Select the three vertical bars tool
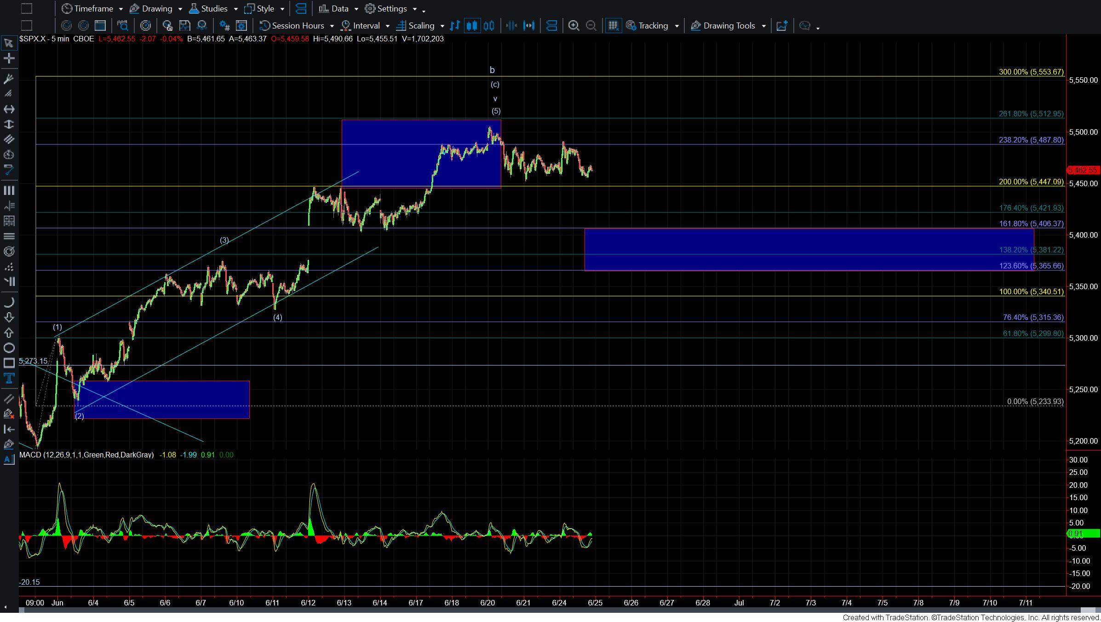 [8, 190]
